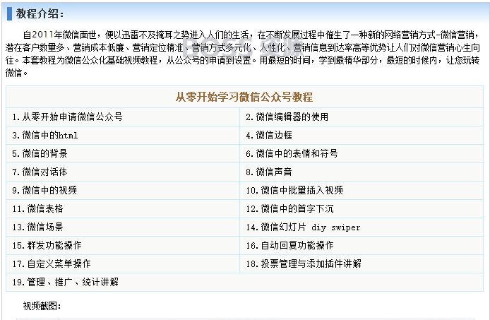Select lesson 4. 微信边框

[269, 136]
